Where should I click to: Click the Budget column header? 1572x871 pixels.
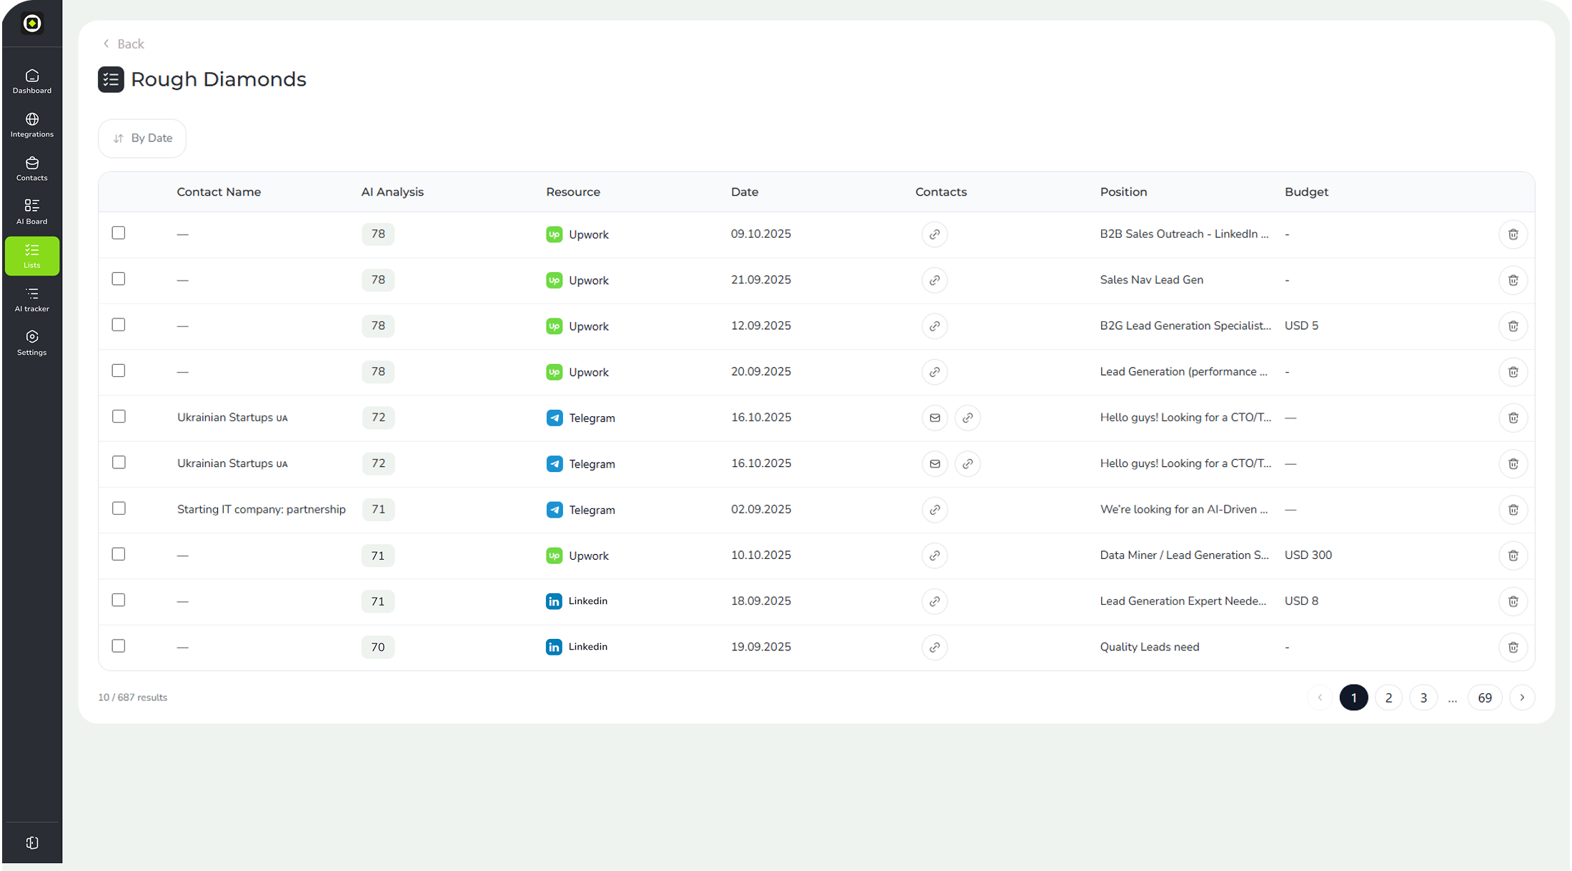tap(1306, 191)
